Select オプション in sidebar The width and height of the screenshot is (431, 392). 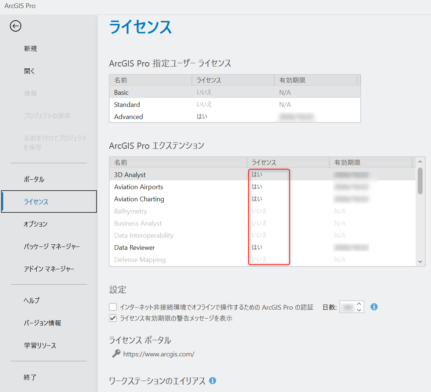click(36, 224)
